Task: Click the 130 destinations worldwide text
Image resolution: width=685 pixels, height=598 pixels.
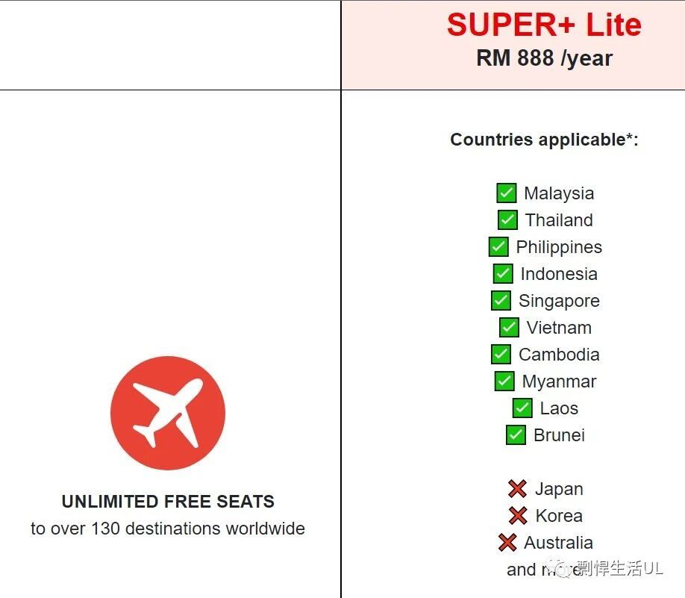Action: tap(198, 529)
